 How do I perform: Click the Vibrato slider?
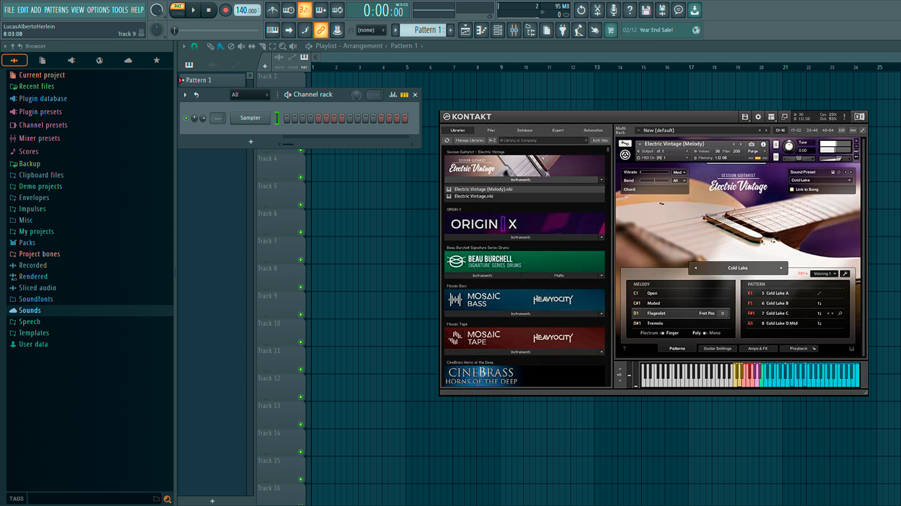(654, 173)
